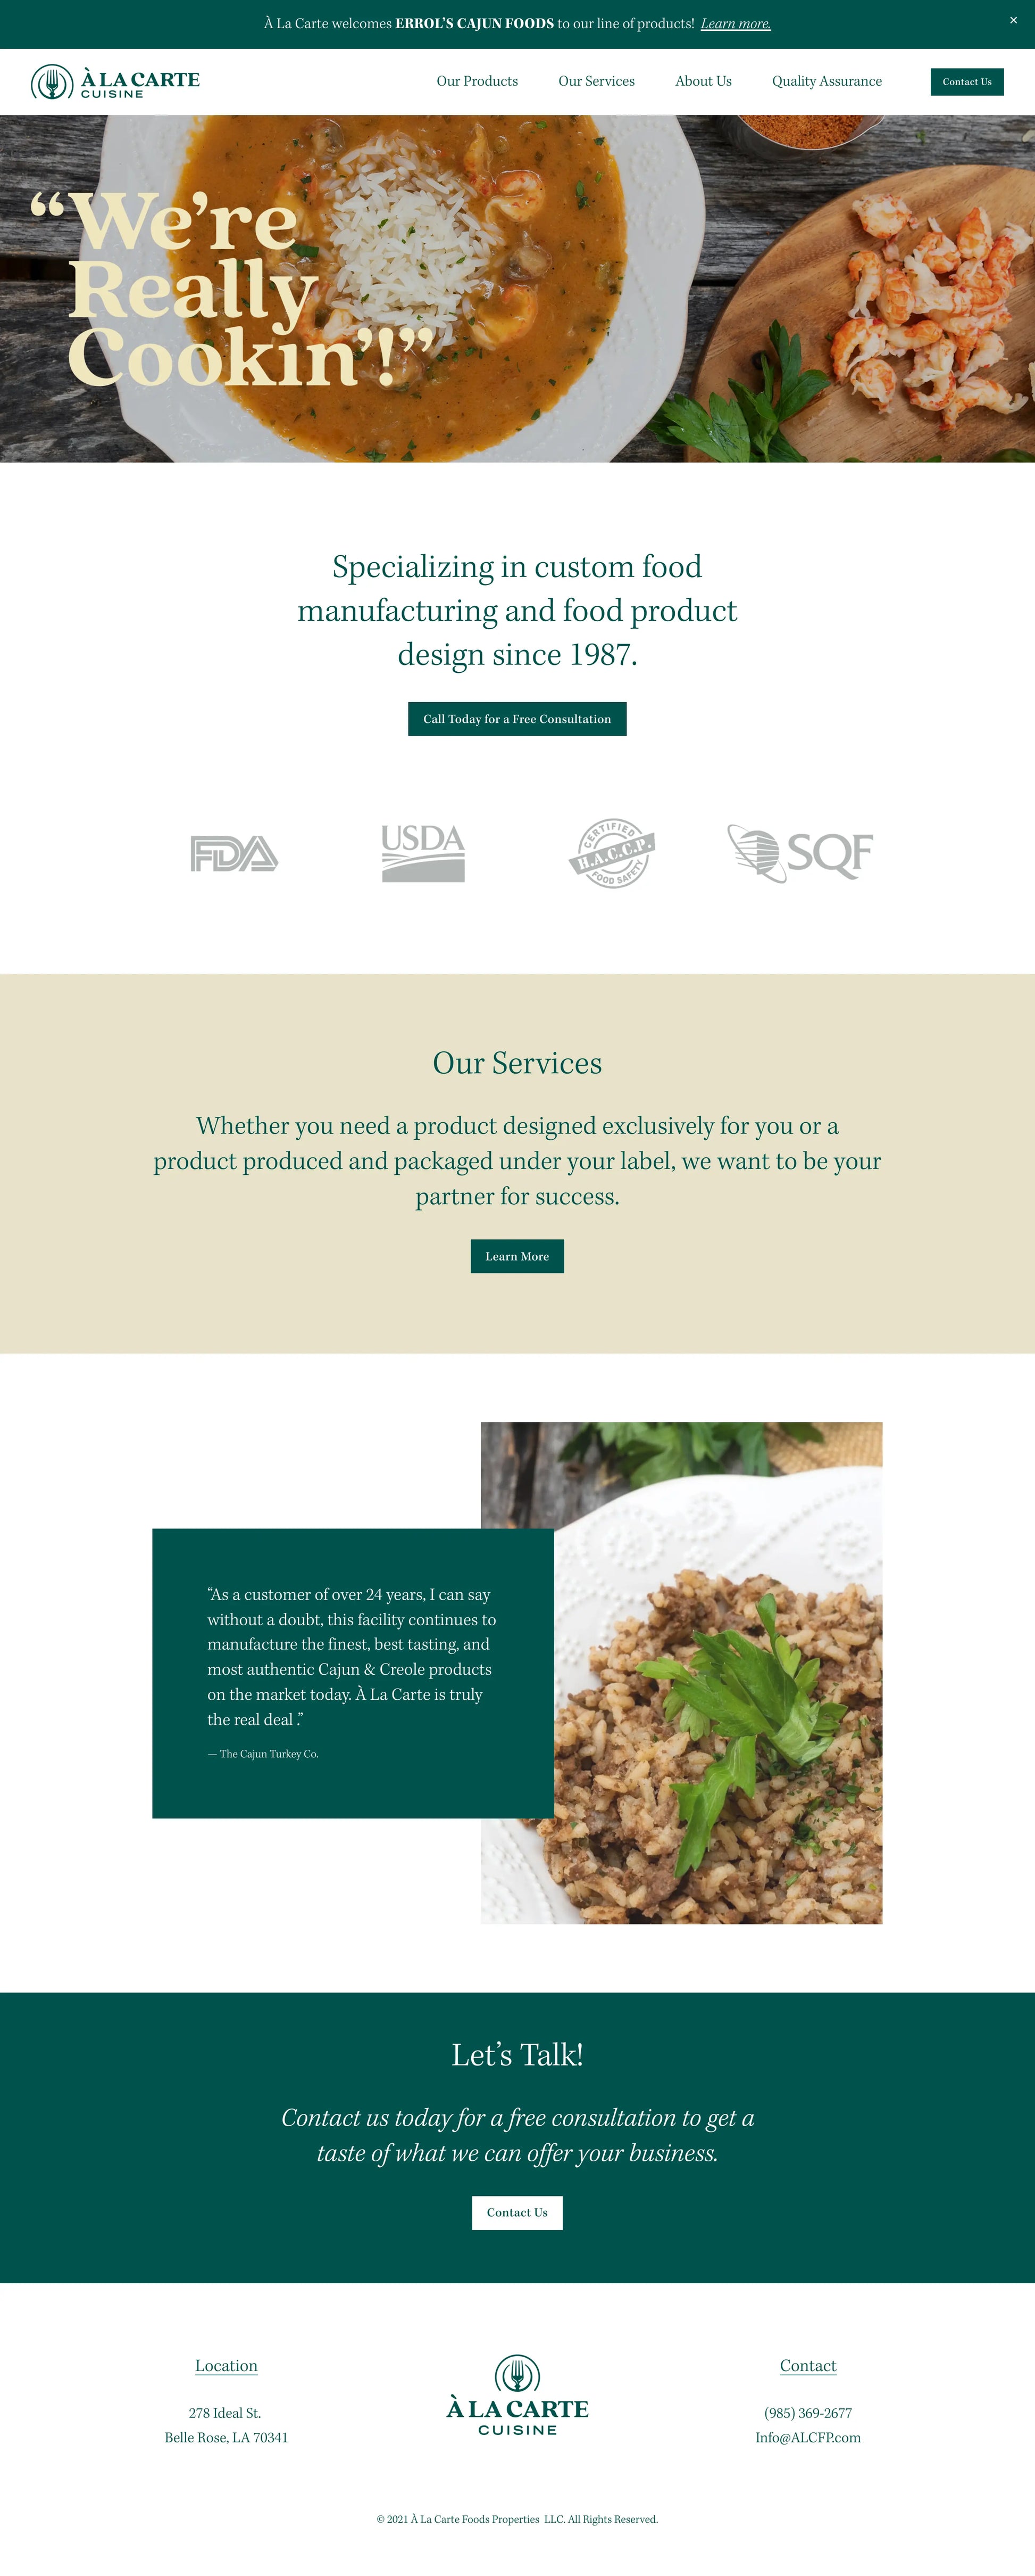This screenshot has width=1035, height=2576.
Task: Click the Our Products navigation menu item
Action: (474, 80)
